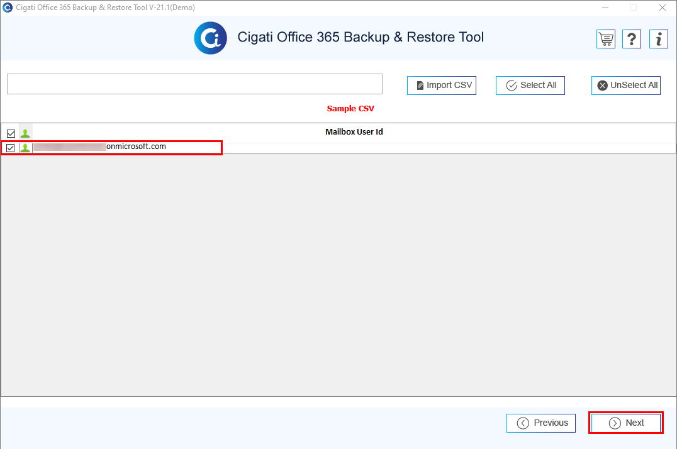Open the shopping cart purchase icon
The image size is (677, 449).
click(x=606, y=39)
